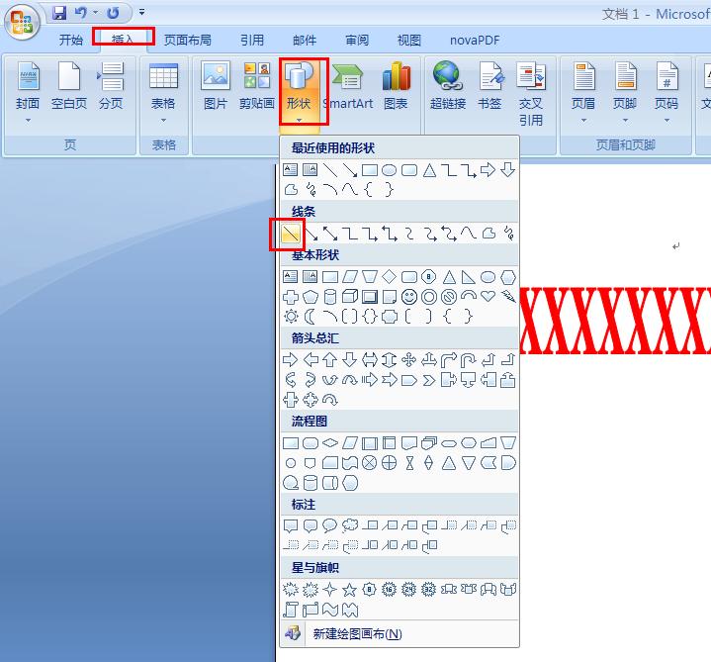
Task: Select the text box shape in 基本形状
Action: pyautogui.click(x=290, y=276)
